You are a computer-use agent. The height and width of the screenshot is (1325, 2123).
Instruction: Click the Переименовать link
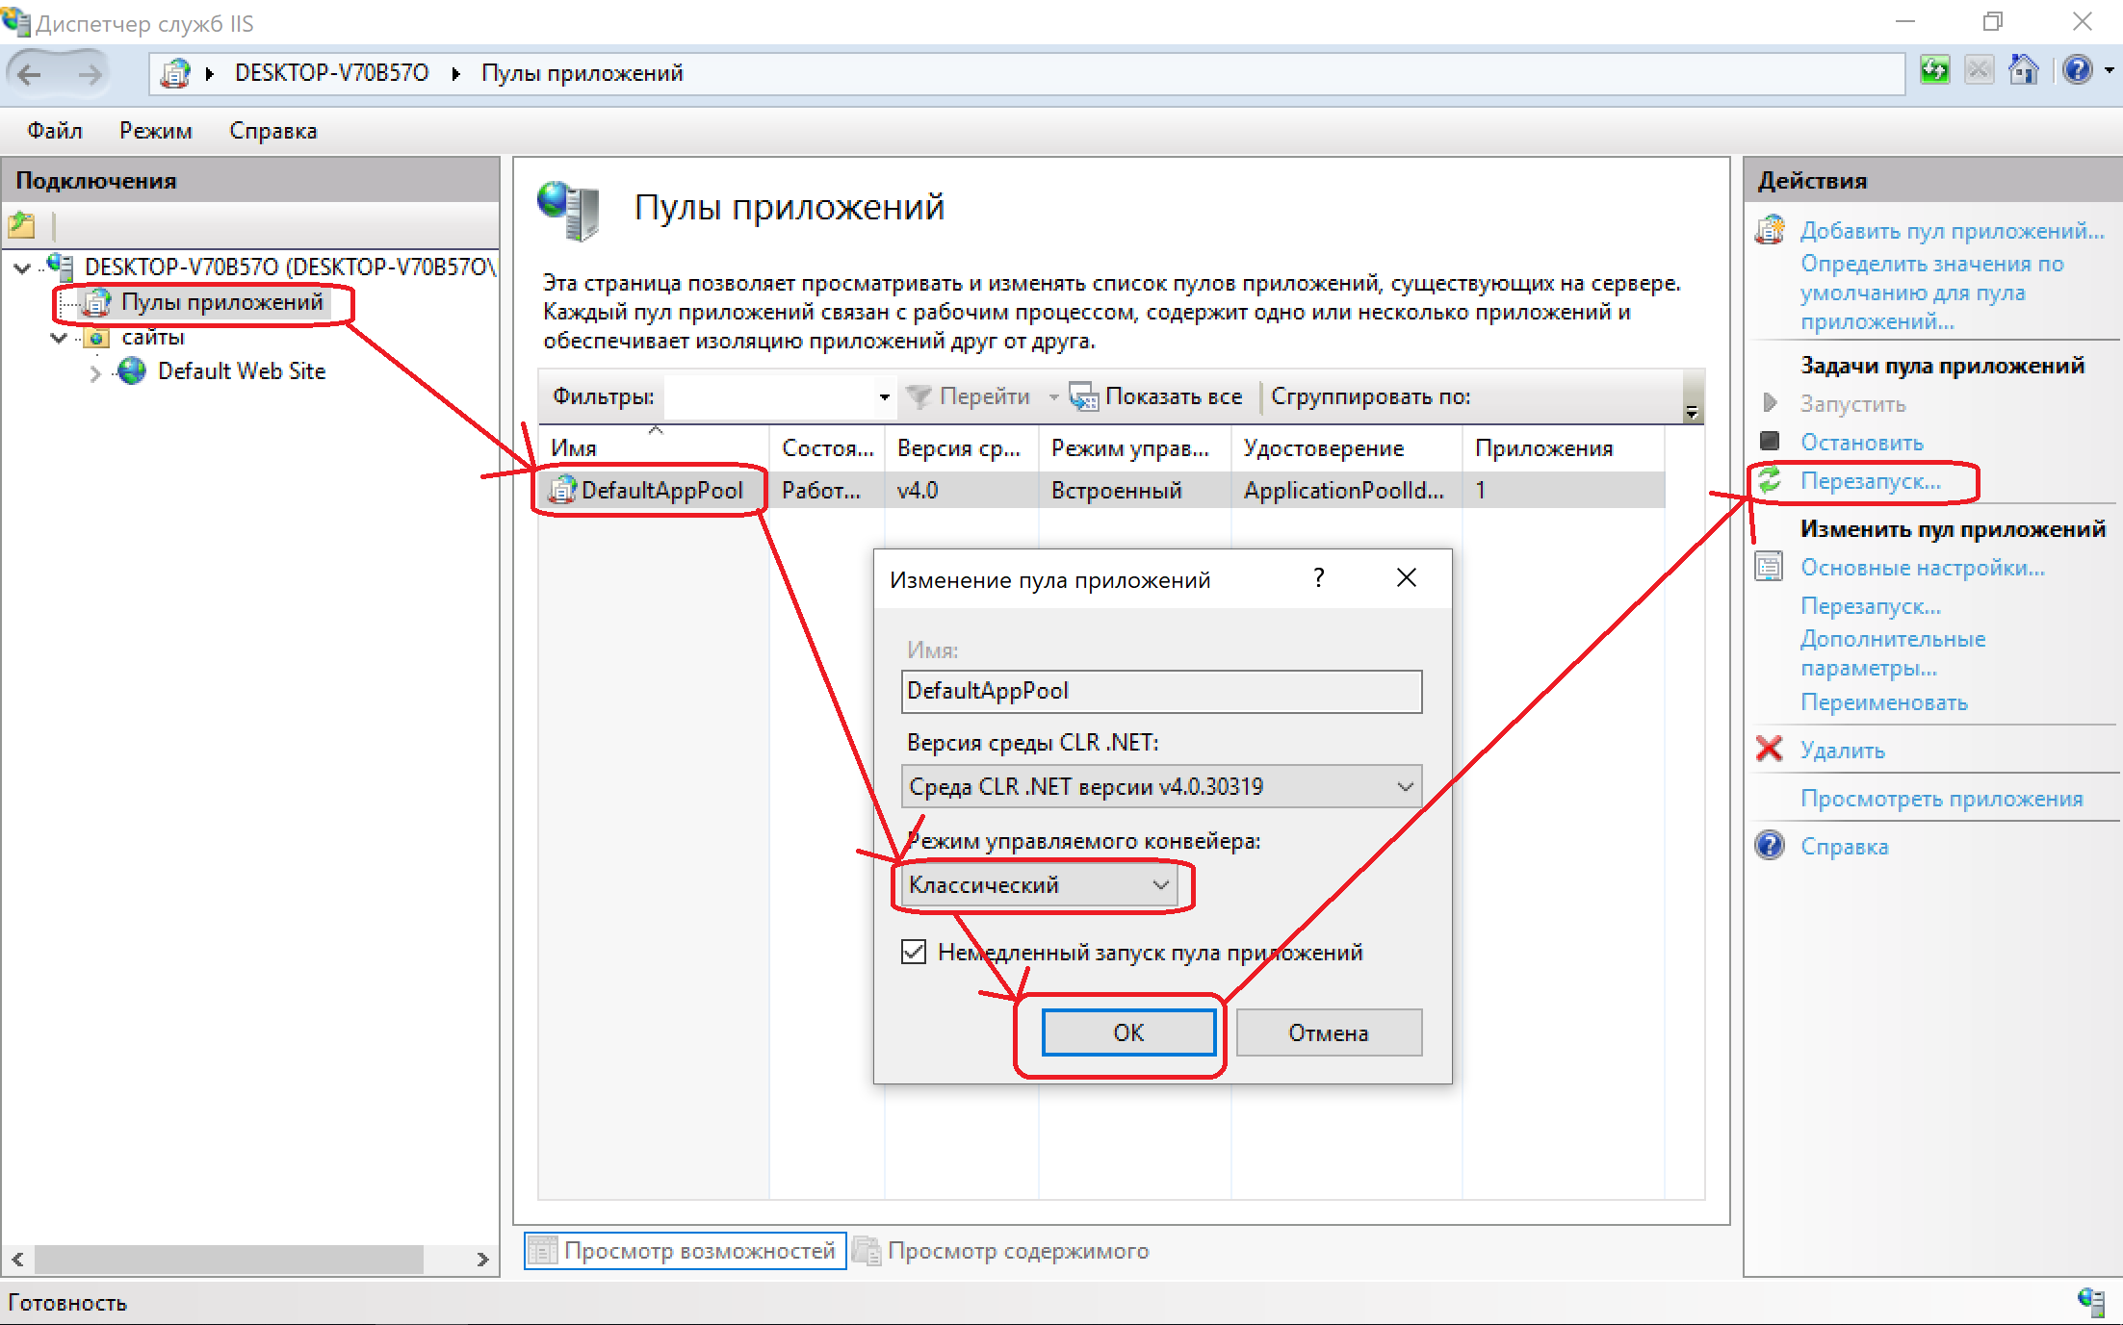pyautogui.click(x=1884, y=702)
